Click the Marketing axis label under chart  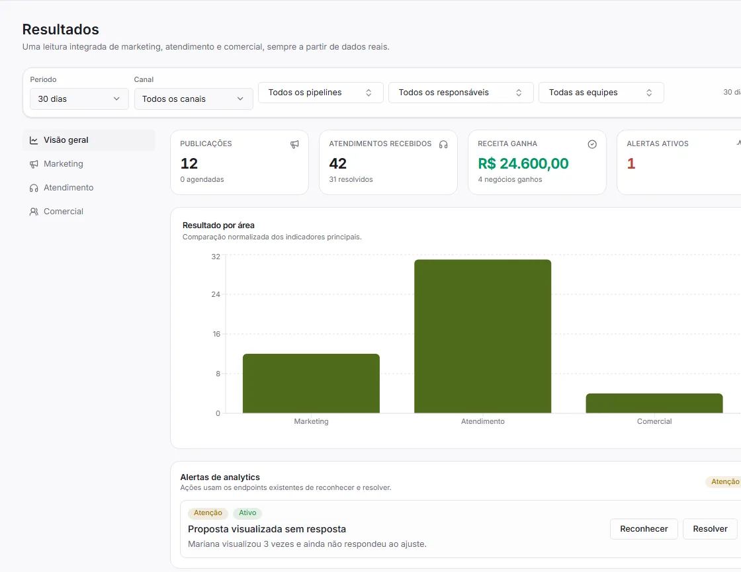click(x=311, y=421)
